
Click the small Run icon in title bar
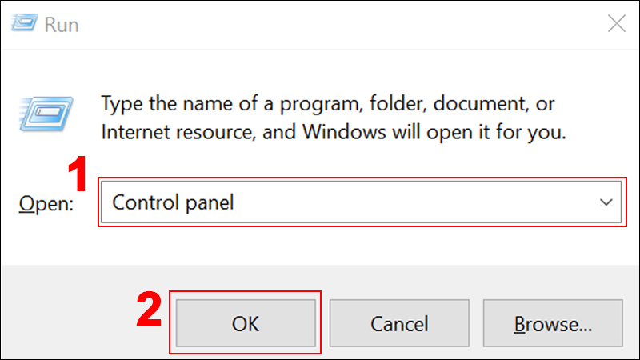pyautogui.click(x=22, y=25)
